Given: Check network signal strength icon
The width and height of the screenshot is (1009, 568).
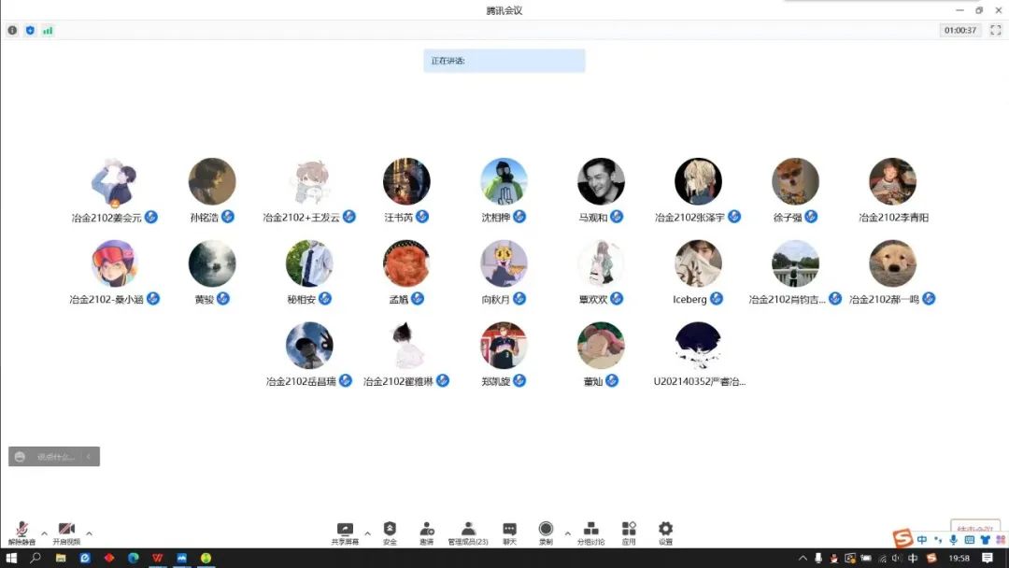Looking at the screenshot, I should pos(48,30).
